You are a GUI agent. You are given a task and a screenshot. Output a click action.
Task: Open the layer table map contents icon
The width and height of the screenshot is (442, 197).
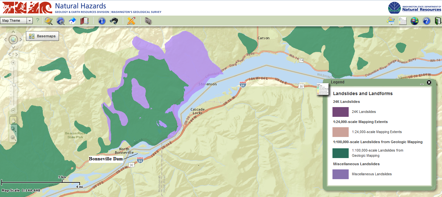391,21
